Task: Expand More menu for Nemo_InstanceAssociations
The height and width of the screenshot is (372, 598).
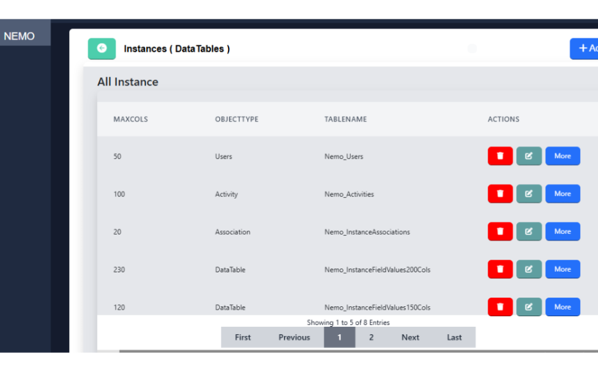Action: pos(562,232)
